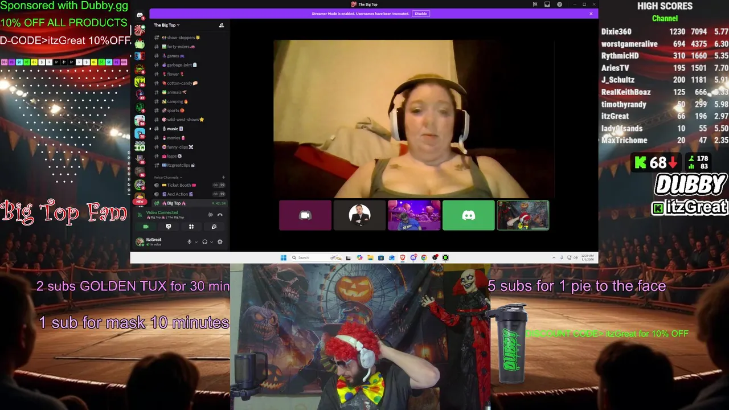Open Windows Start menu
This screenshot has height=410, width=729.
(283, 257)
